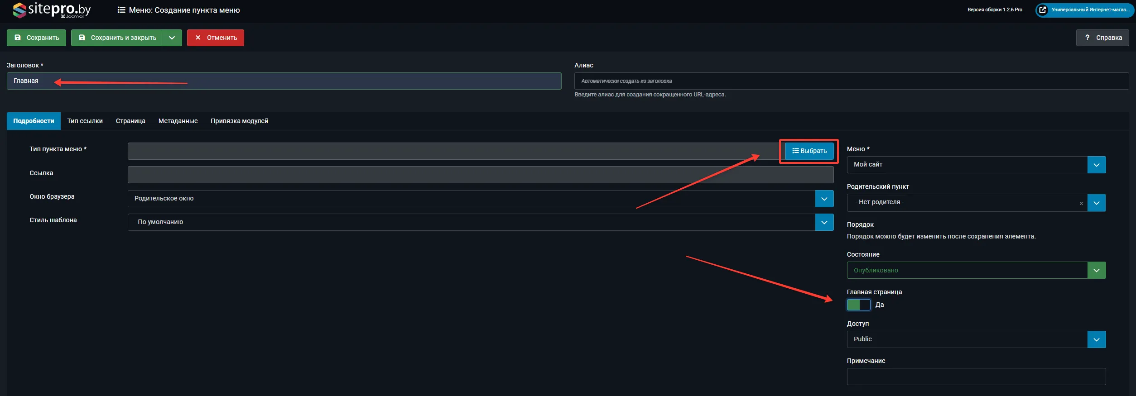
Task: Toggle the Главная страница switch
Action: (858, 305)
